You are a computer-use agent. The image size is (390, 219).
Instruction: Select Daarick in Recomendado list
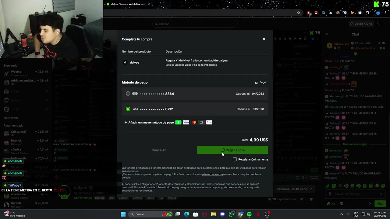[x=26, y=142]
